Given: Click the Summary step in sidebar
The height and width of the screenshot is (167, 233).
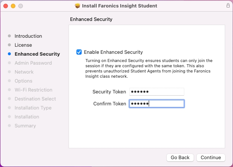Looking at the screenshot, I should (x=25, y=126).
